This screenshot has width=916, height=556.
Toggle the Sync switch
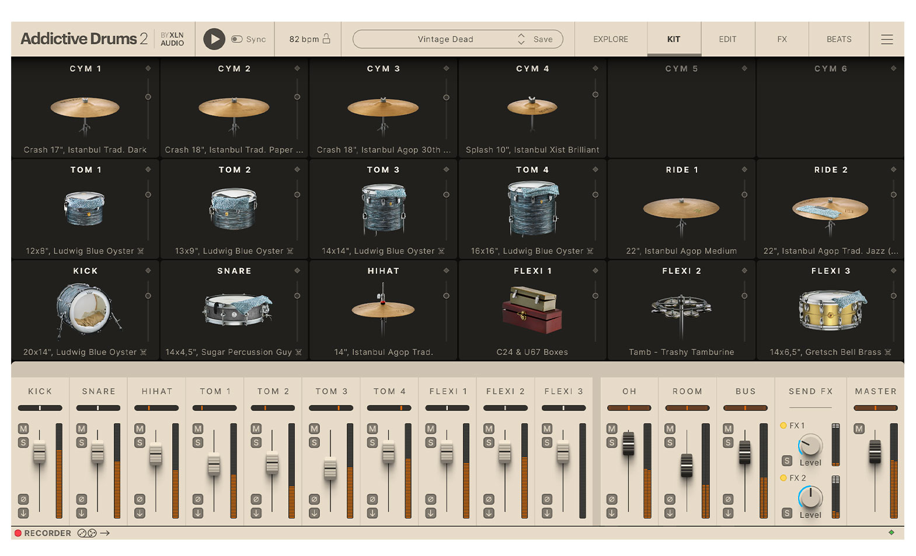pos(236,39)
